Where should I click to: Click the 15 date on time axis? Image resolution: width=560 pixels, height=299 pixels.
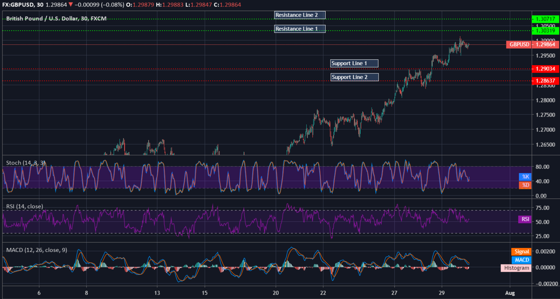(205, 293)
